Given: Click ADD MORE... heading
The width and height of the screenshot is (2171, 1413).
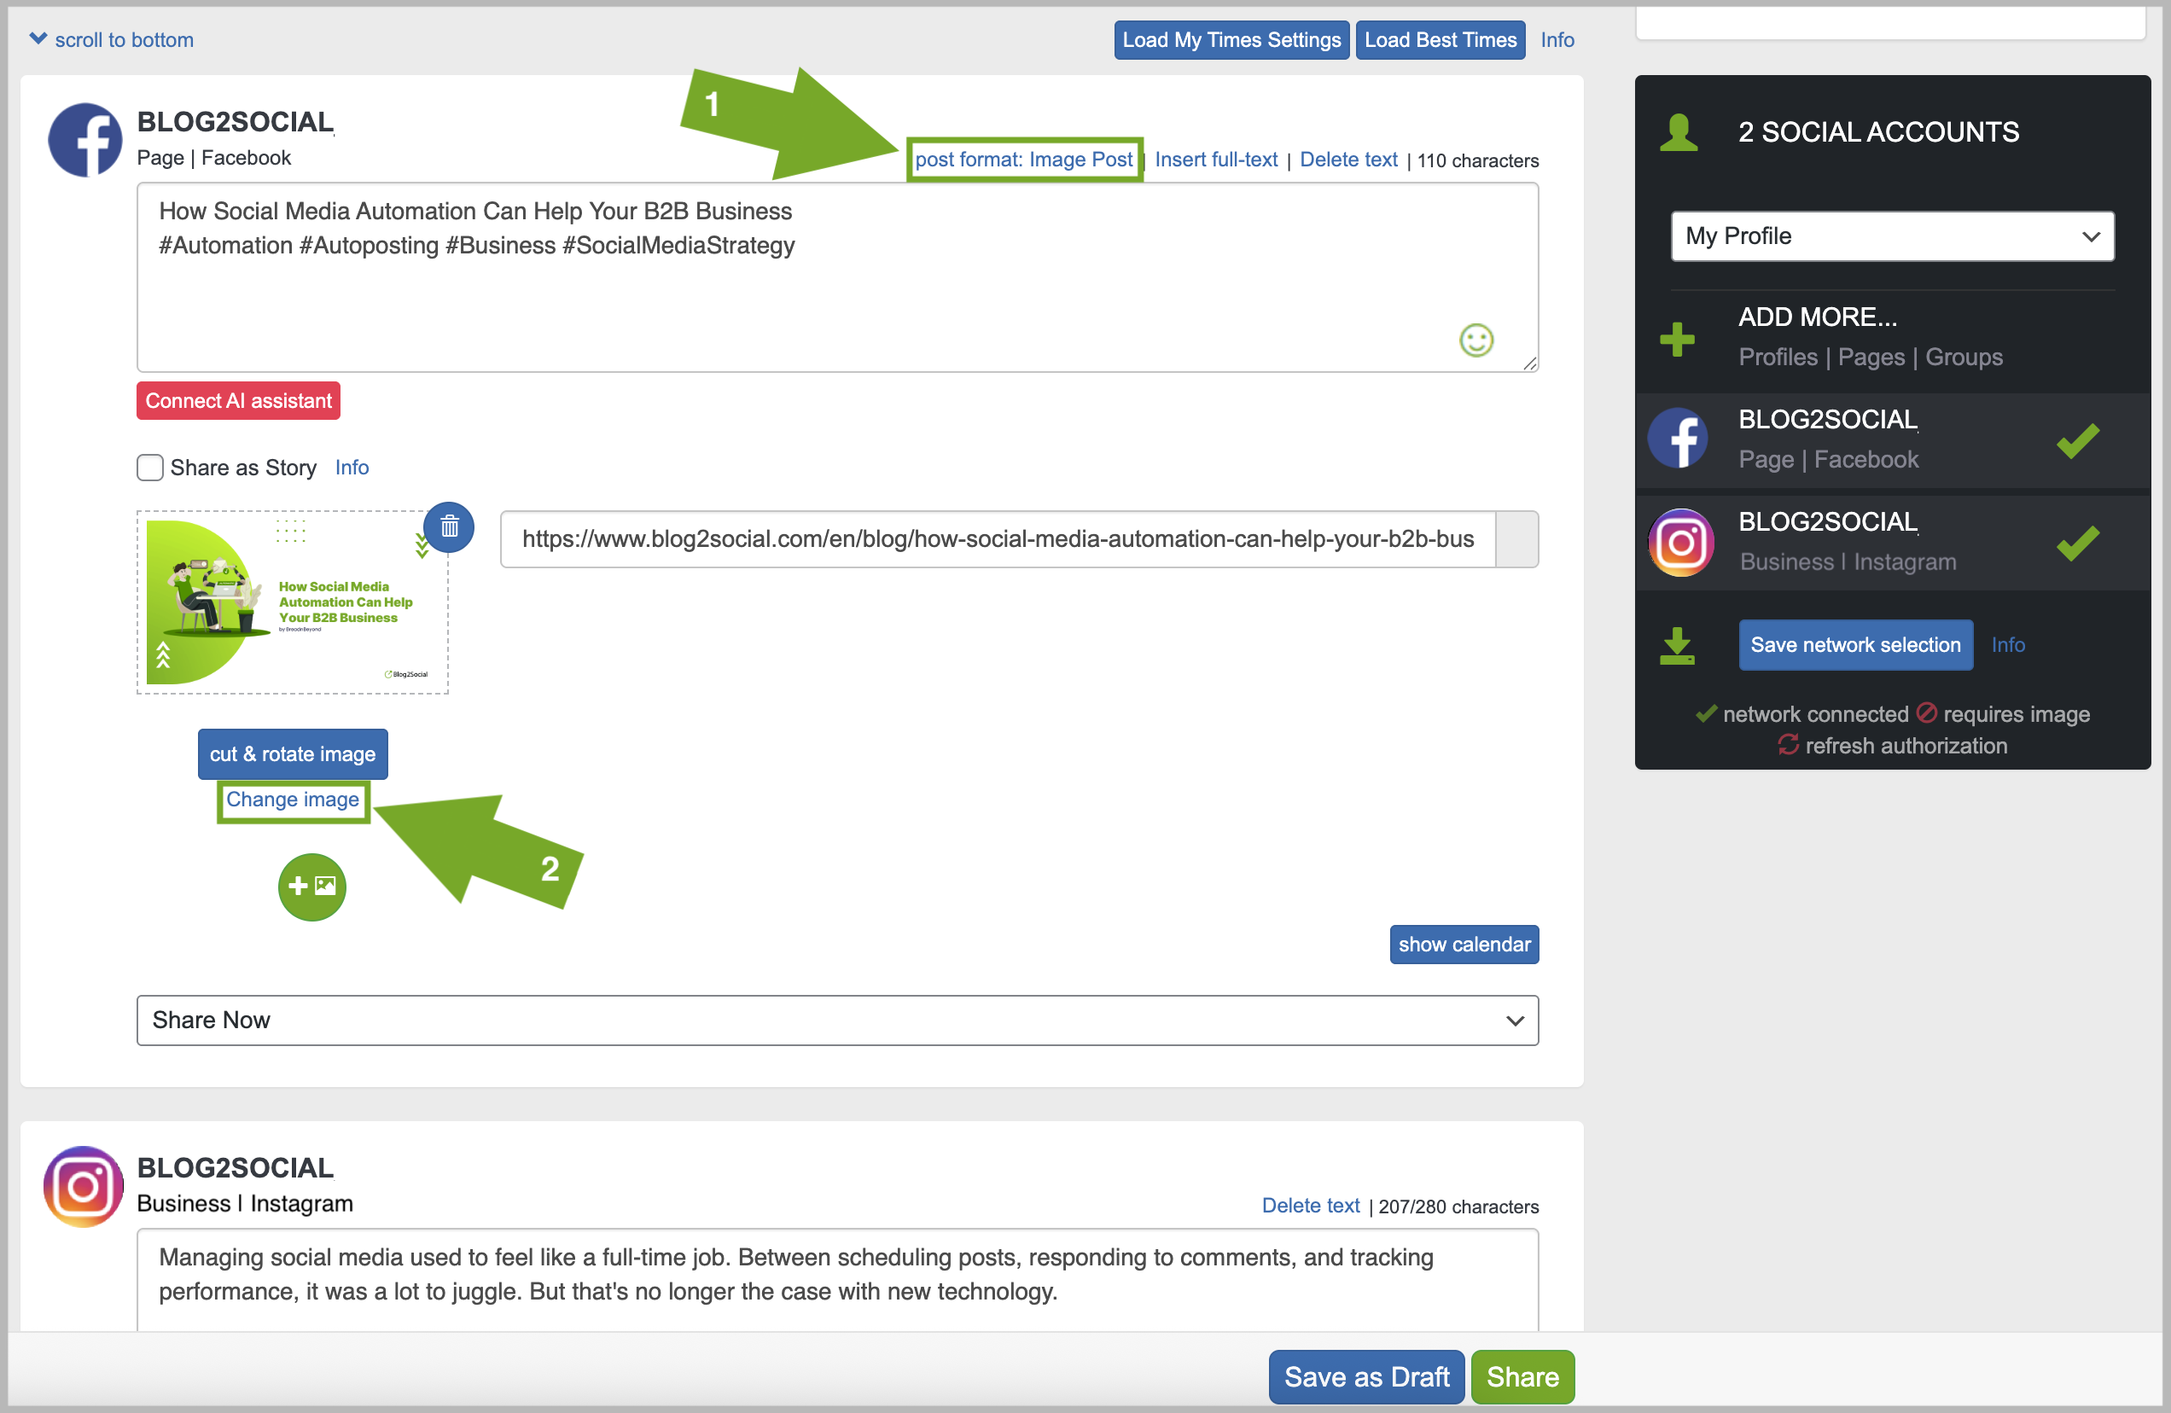Looking at the screenshot, I should pyautogui.click(x=1817, y=317).
